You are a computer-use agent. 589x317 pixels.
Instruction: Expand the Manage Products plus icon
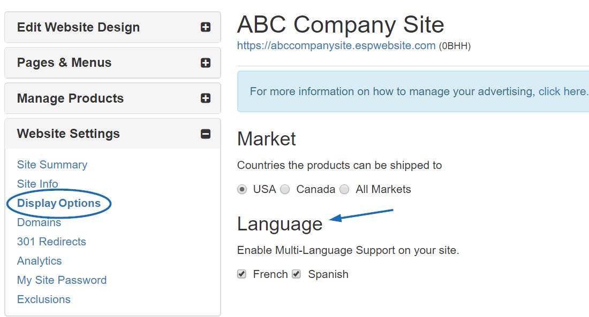[x=206, y=98]
